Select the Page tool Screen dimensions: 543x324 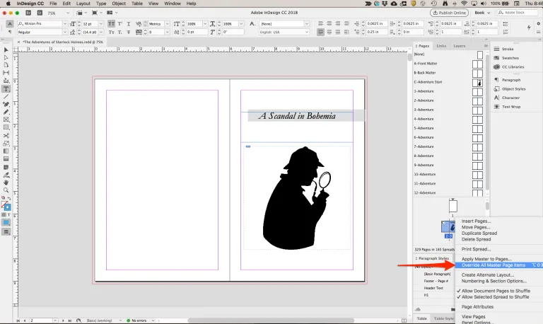click(6, 65)
